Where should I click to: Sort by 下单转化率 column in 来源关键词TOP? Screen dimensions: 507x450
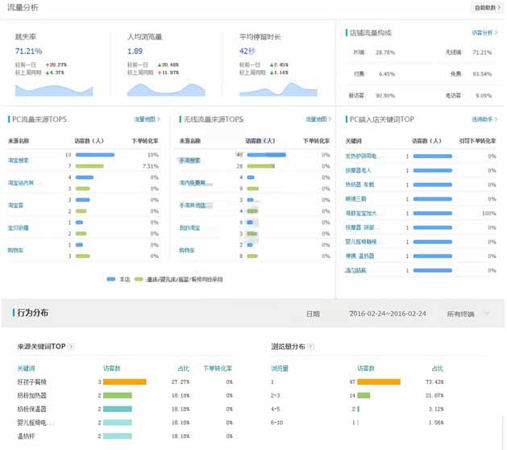(218, 369)
